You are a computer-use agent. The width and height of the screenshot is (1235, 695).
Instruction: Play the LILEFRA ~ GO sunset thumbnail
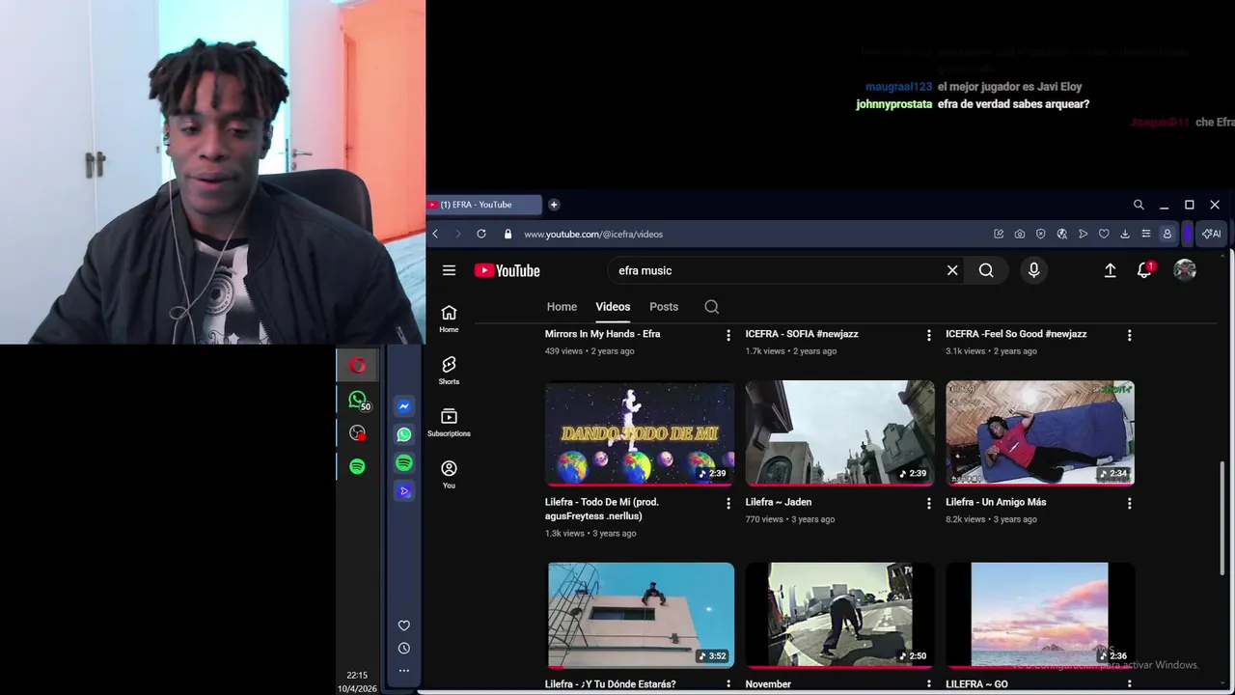click(x=1040, y=616)
